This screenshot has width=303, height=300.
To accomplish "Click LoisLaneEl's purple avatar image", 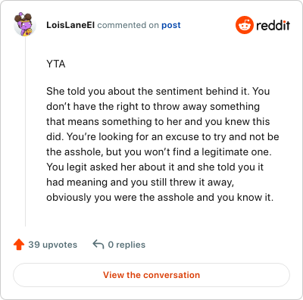I will tap(25, 24).
